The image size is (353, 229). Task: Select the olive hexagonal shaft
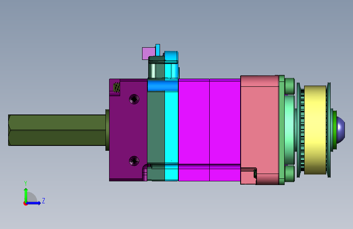point(57,130)
